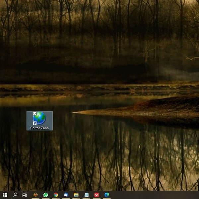The image size is (199, 199).
Task: Open File Explorer from the taskbar
Action: coord(76,195)
